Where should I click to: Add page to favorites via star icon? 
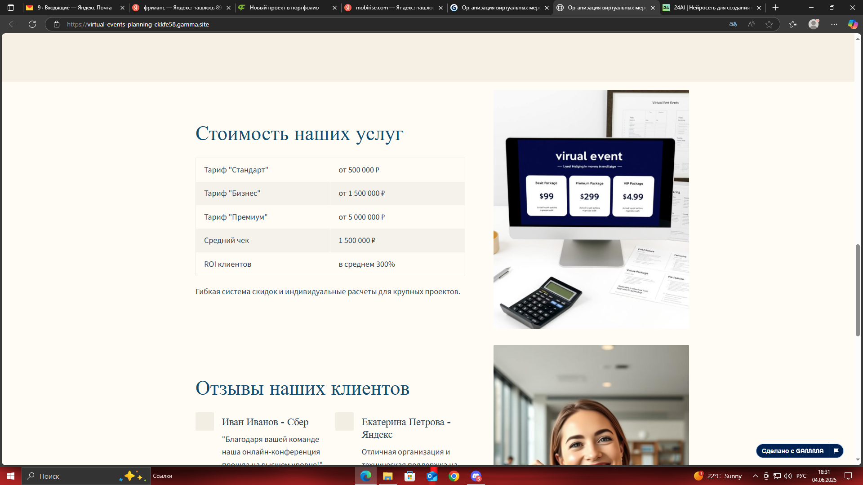[770, 24]
